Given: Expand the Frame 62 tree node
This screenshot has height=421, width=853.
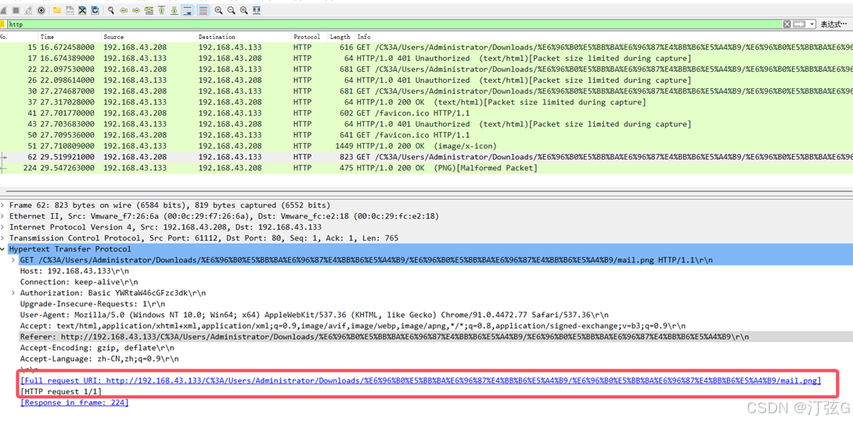Looking at the screenshot, I should tap(2, 205).
